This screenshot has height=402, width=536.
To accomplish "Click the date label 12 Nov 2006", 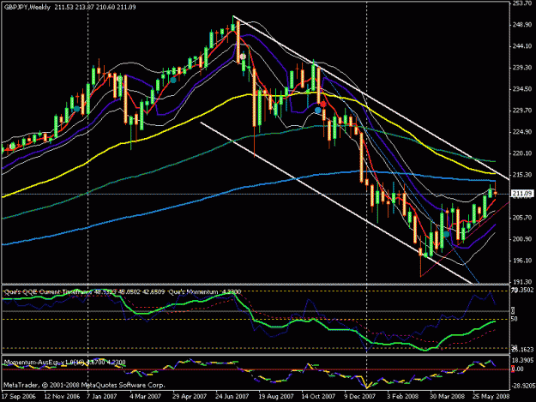I will (62, 397).
